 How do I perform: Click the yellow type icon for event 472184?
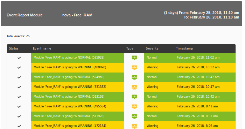point(134,126)
